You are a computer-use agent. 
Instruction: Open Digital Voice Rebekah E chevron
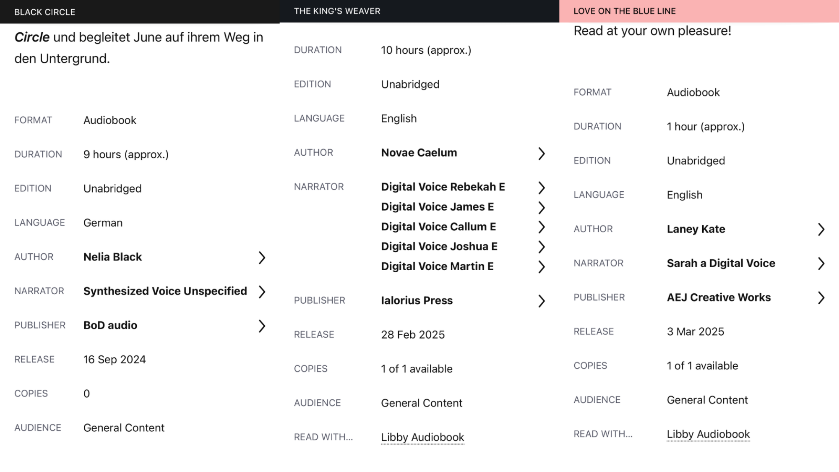(542, 188)
